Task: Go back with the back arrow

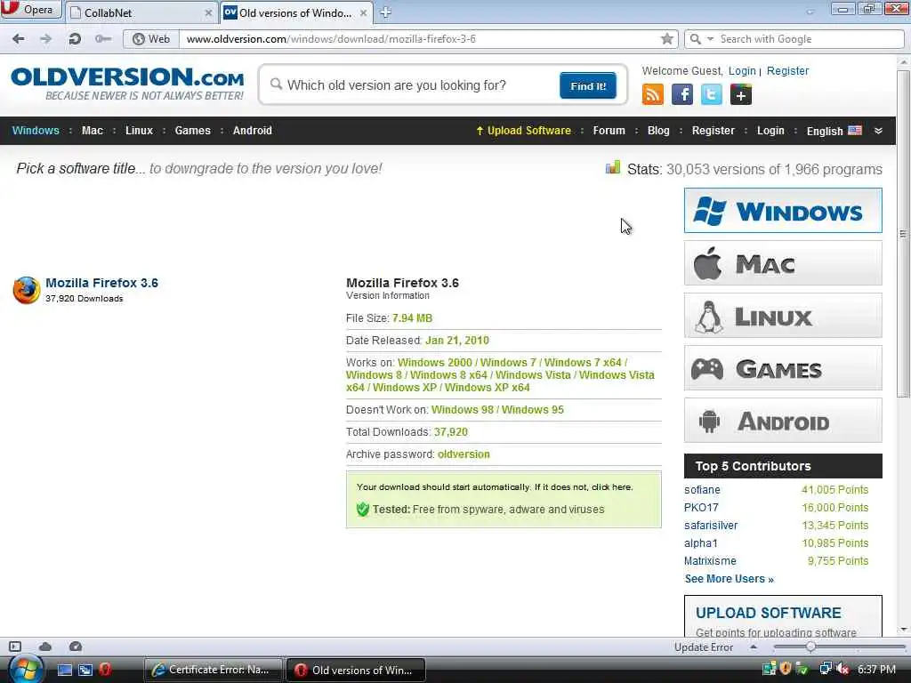Action: (x=19, y=39)
